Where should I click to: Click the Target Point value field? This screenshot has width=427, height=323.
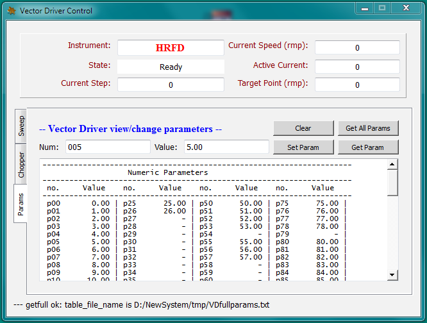(x=357, y=85)
